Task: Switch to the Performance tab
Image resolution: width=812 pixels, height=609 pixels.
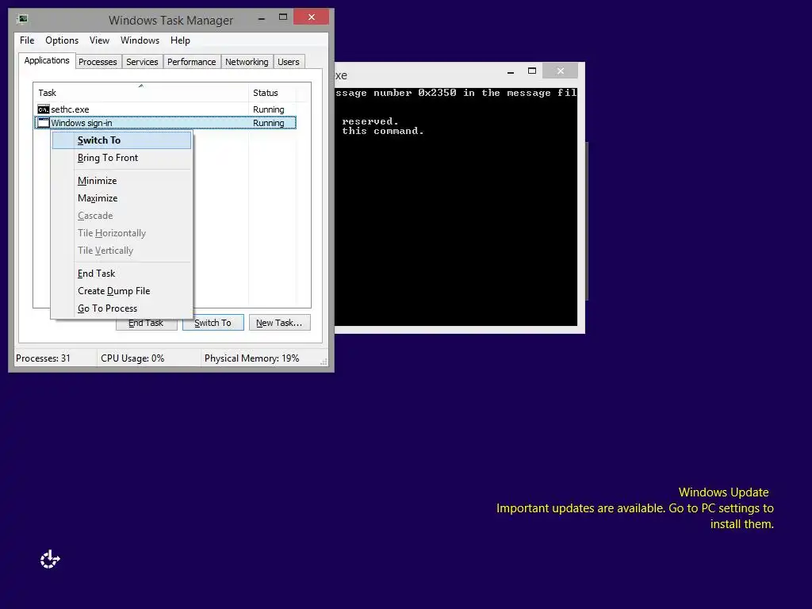Action: tap(192, 62)
